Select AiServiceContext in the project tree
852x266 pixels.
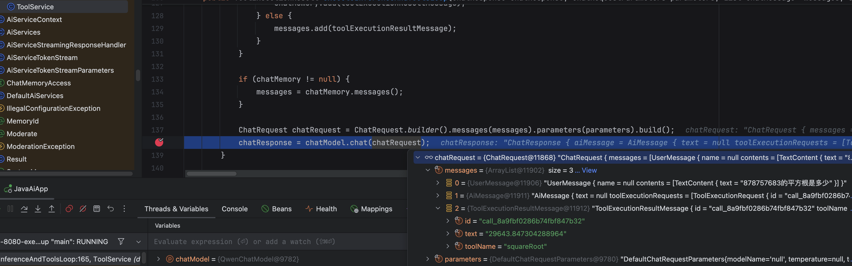tap(34, 20)
